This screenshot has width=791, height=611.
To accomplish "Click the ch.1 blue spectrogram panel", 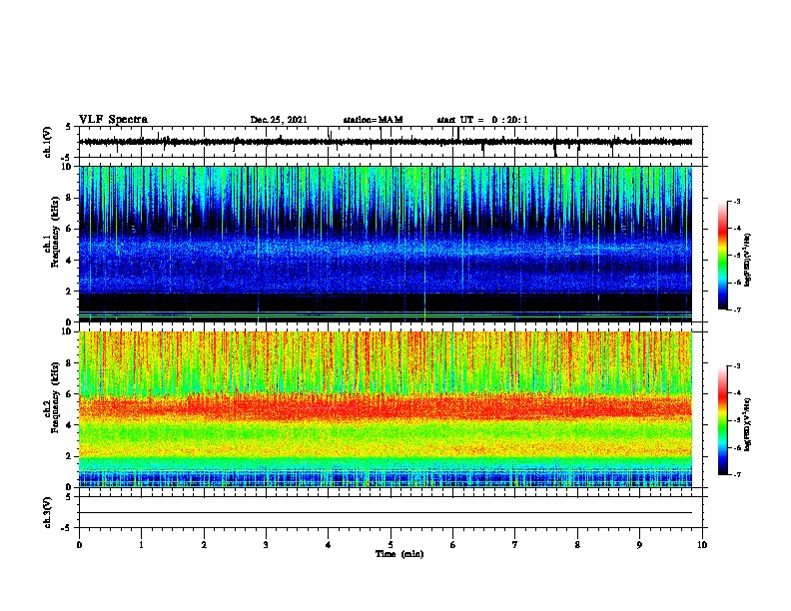I will point(386,244).
